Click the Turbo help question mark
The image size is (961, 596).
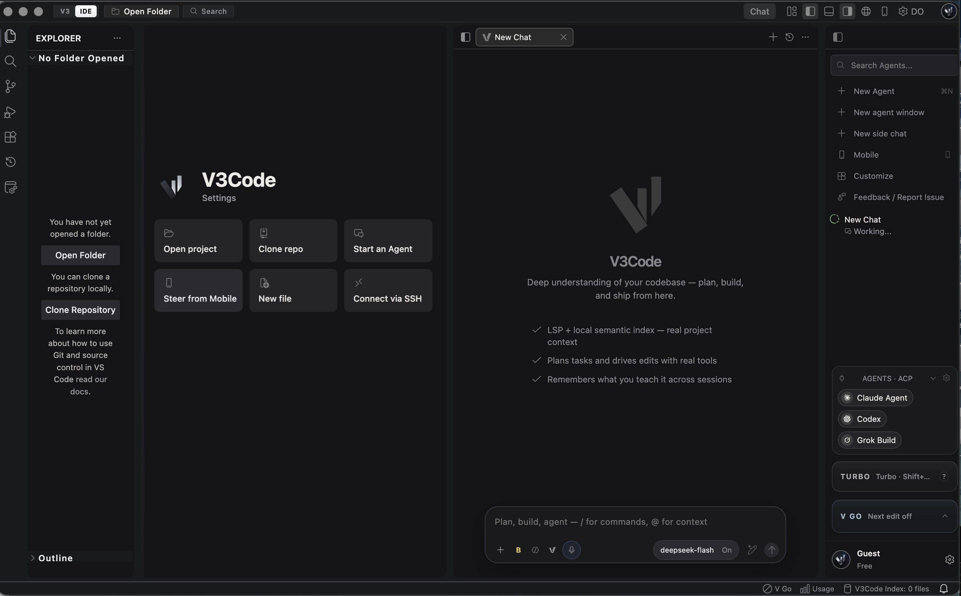point(944,476)
